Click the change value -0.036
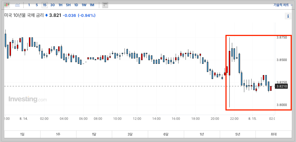296x142 pixels. point(69,15)
